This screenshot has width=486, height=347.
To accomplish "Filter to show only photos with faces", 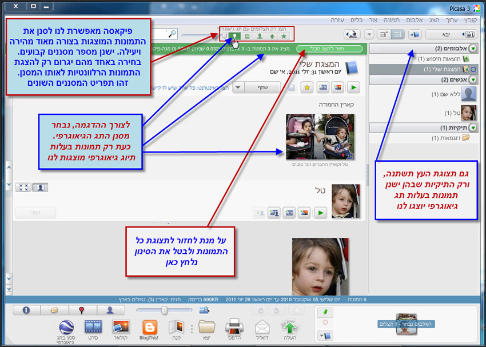I will tap(260, 36).
